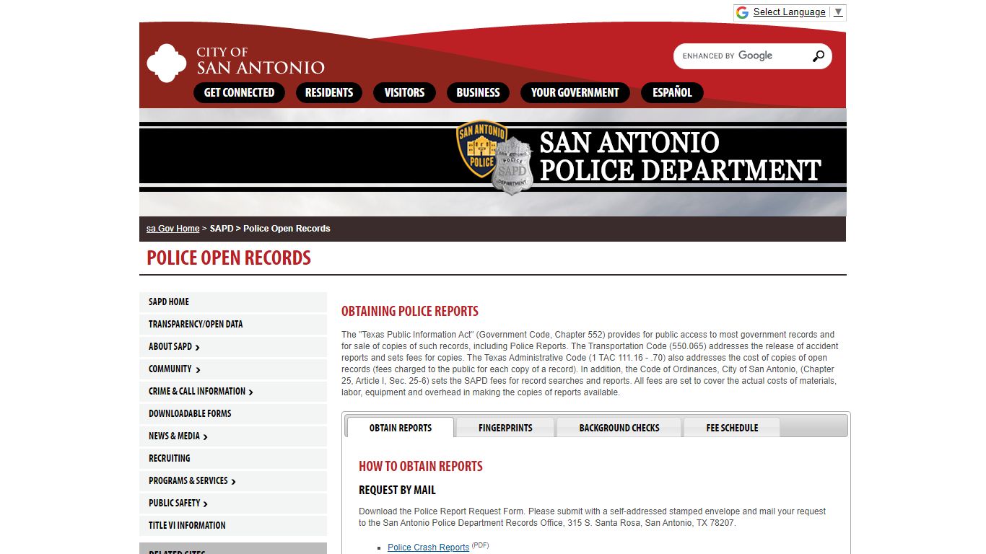
Task: Click the Google logo beside Select Language
Action: tap(741, 12)
